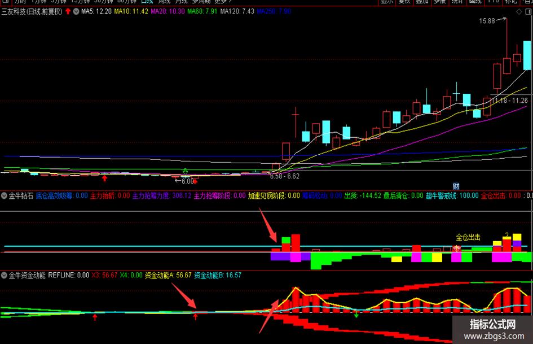Switch to the 日线 period tab
Viewport: 533px width, 344px height.
[147, 1]
